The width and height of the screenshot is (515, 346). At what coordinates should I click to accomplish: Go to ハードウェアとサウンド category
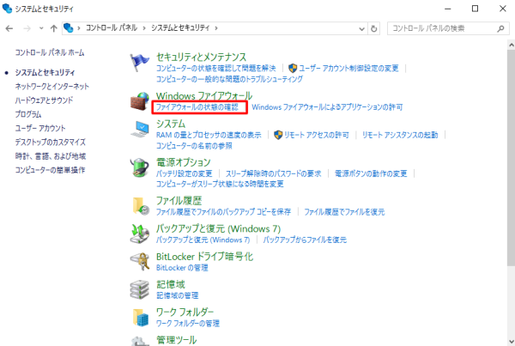click(44, 100)
